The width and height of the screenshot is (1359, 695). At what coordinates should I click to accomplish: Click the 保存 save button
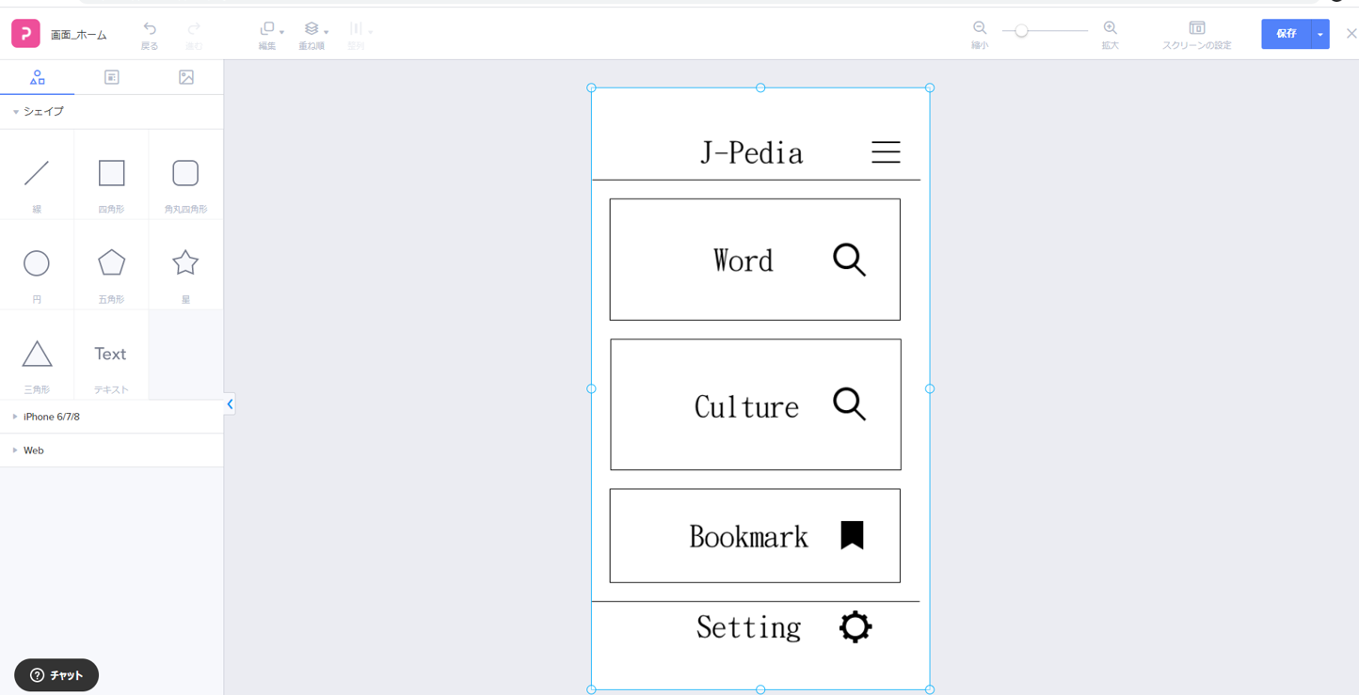pyautogui.click(x=1286, y=34)
